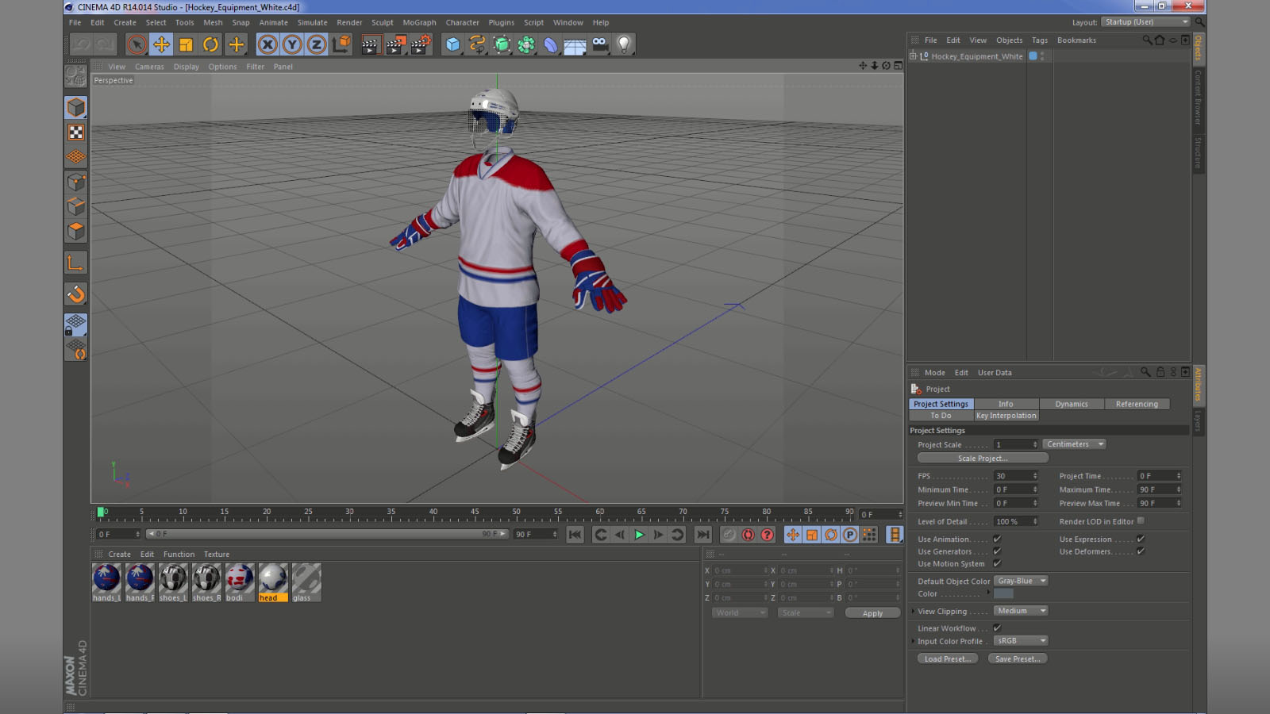Open the spline tools icon

coord(477,44)
